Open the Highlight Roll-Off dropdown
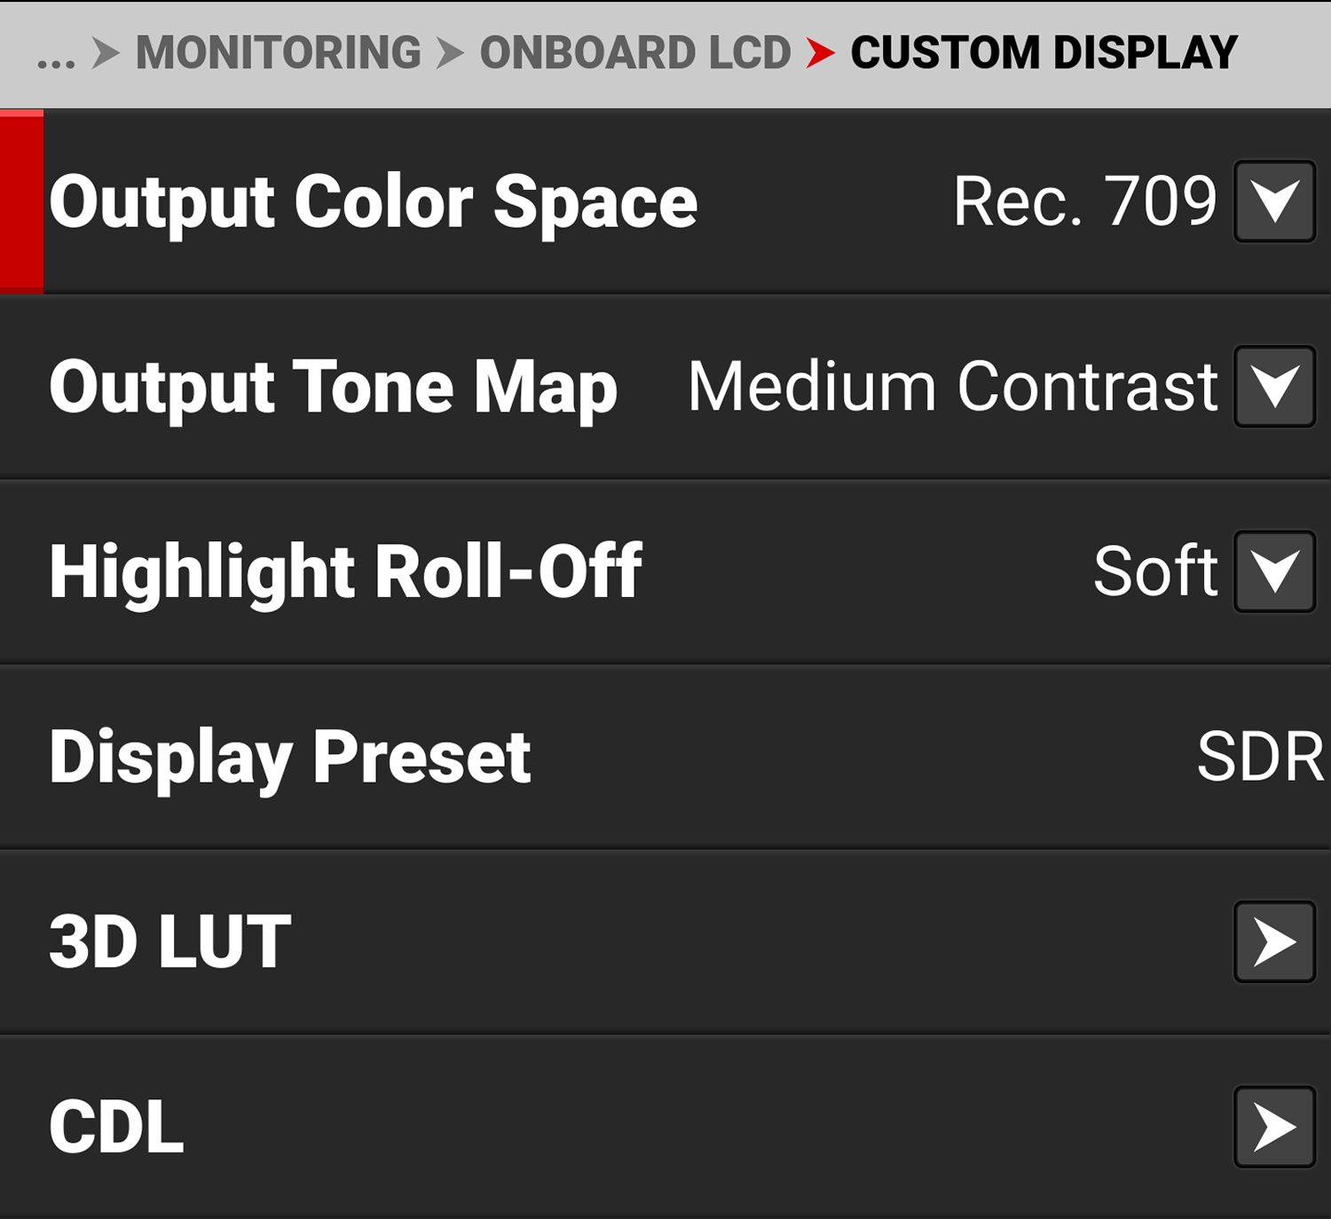1331x1219 pixels. pyautogui.click(x=1272, y=571)
